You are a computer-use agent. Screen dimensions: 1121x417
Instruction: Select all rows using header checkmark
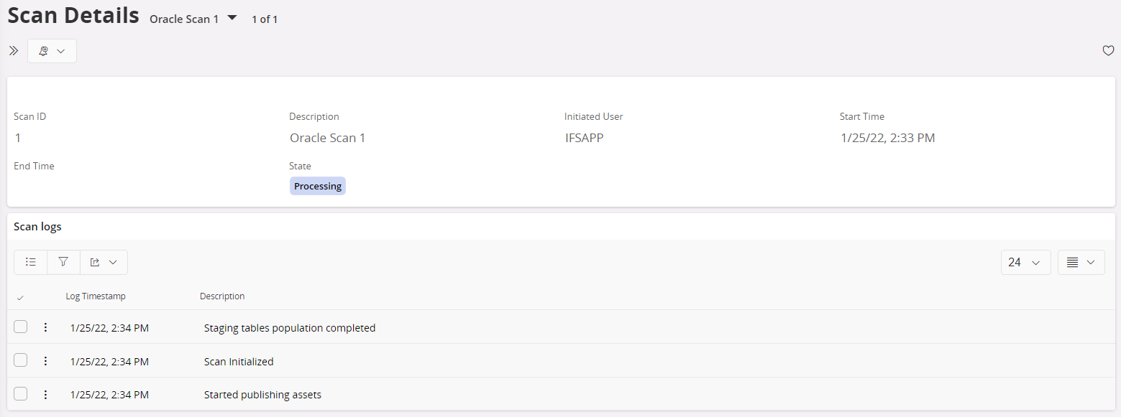tap(20, 297)
